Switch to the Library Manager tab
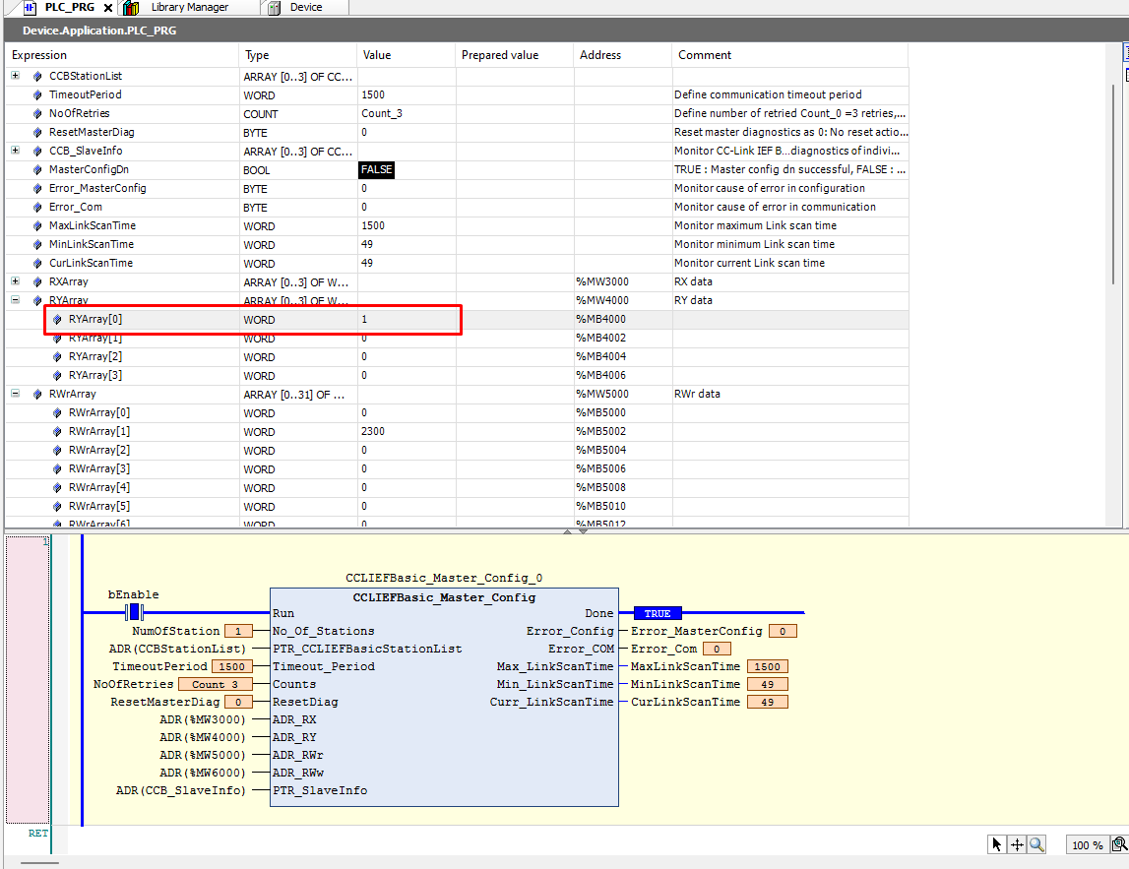 189,7
